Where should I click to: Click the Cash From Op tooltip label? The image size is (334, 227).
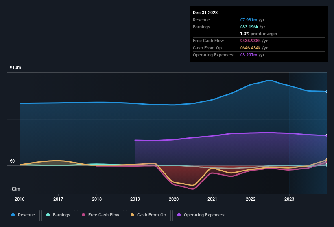pyautogui.click(x=207, y=48)
